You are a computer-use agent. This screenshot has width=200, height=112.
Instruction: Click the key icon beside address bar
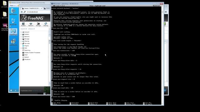25,12
